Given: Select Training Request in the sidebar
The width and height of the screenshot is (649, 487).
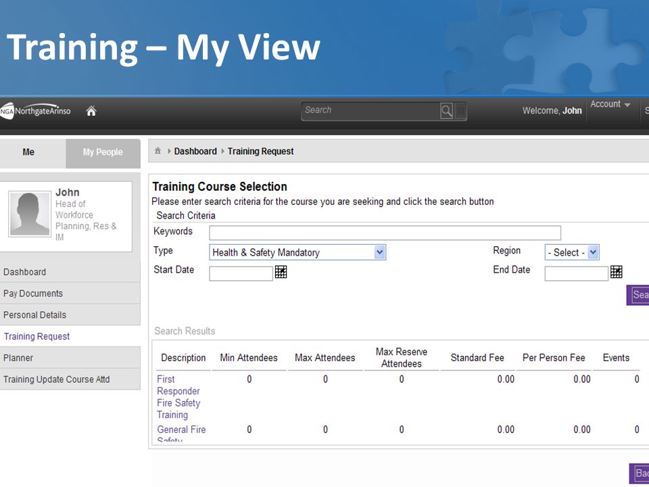Looking at the screenshot, I should 70,336.
